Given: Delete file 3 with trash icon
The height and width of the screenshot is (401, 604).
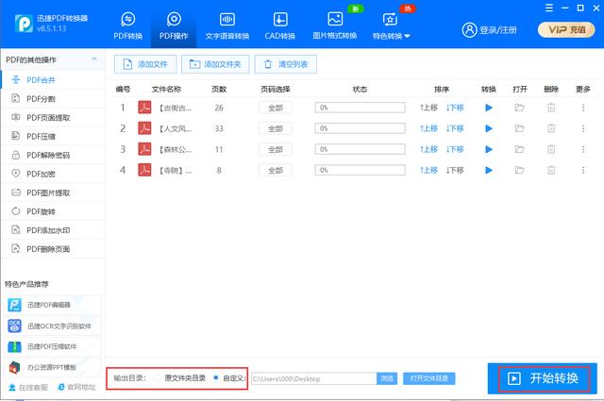Looking at the screenshot, I should [551, 149].
